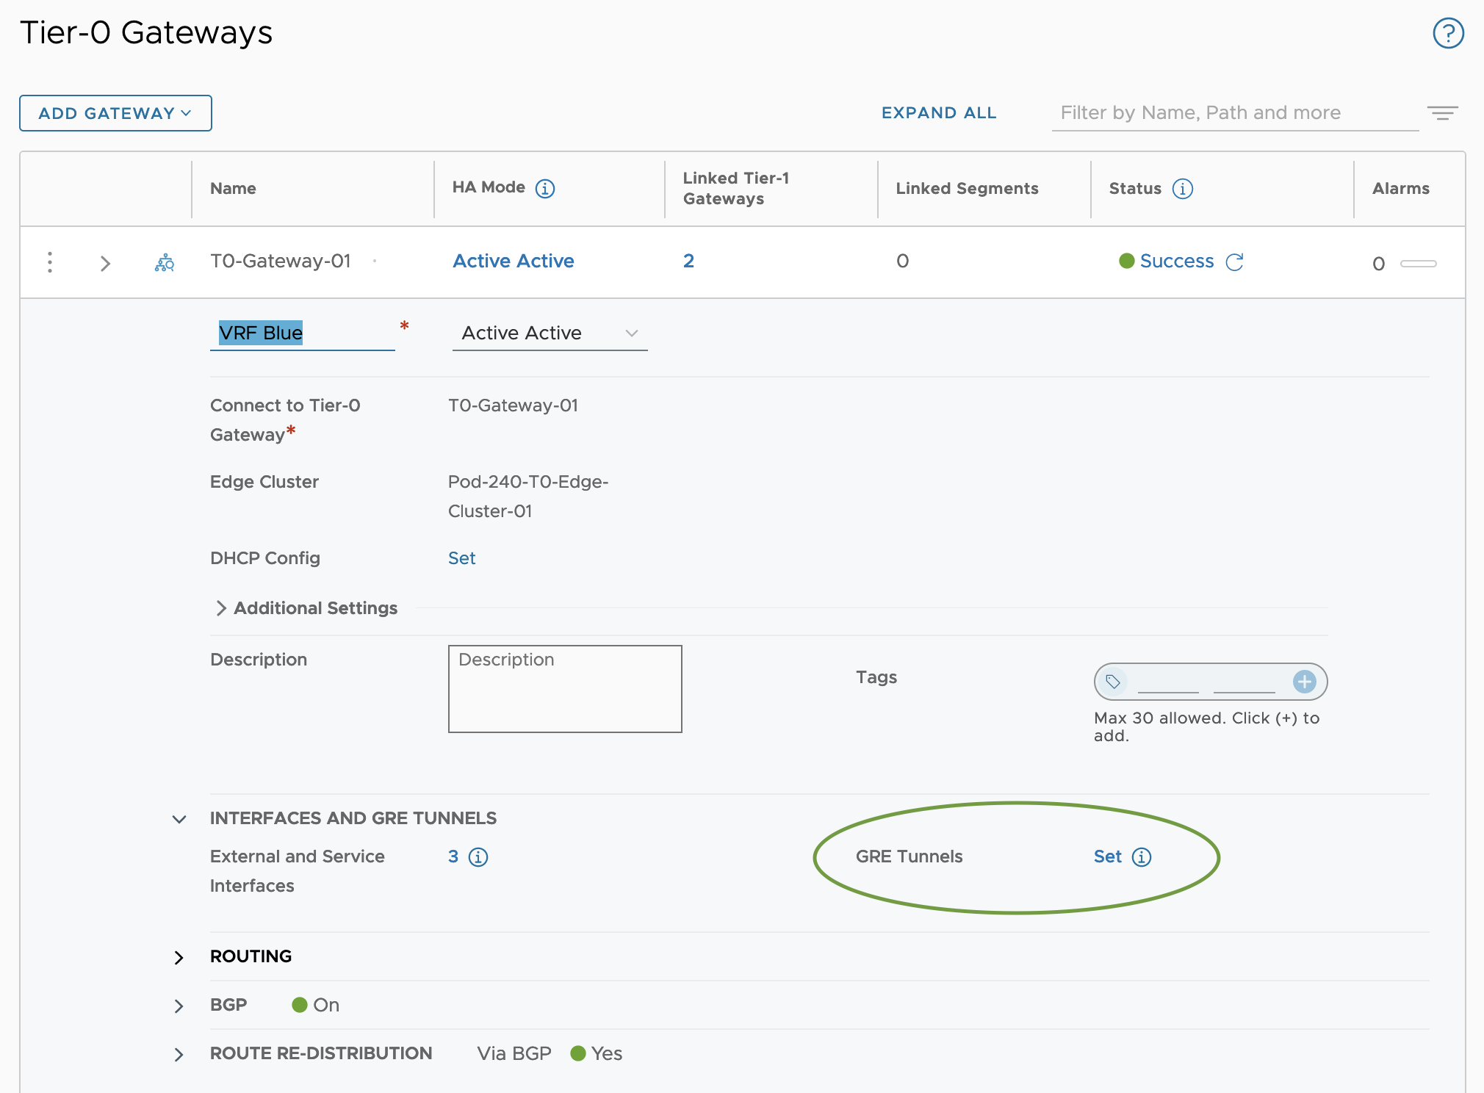Expand the BGP section
Screen dimensions: 1484x1093
179,1006
